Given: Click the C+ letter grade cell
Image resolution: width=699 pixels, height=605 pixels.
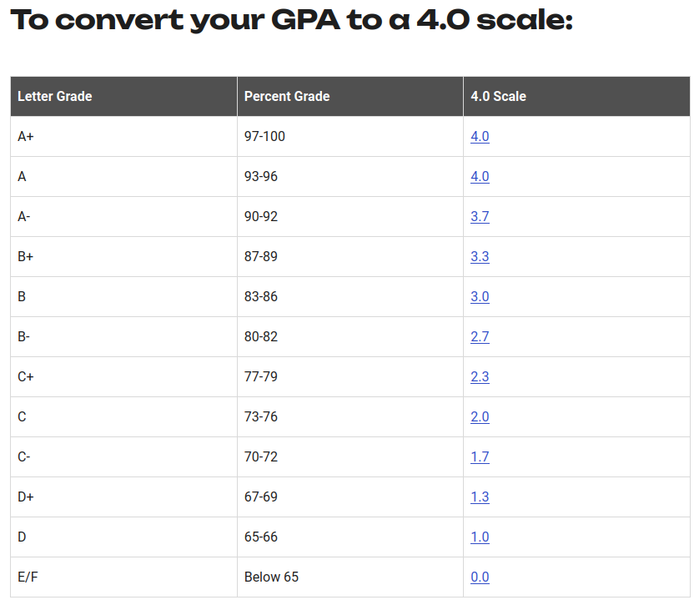Looking at the screenshot, I should click(x=26, y=377).
